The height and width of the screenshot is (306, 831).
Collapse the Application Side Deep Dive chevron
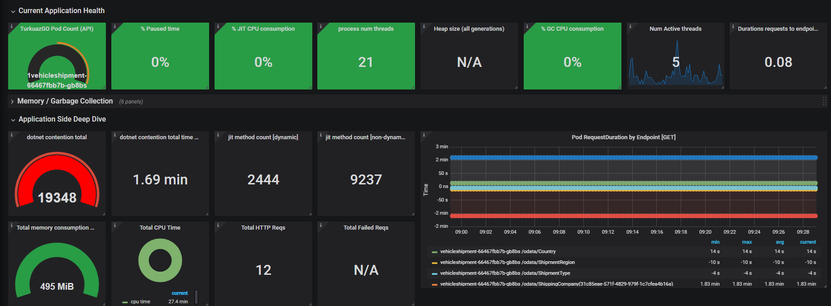[x=13, y=120]
